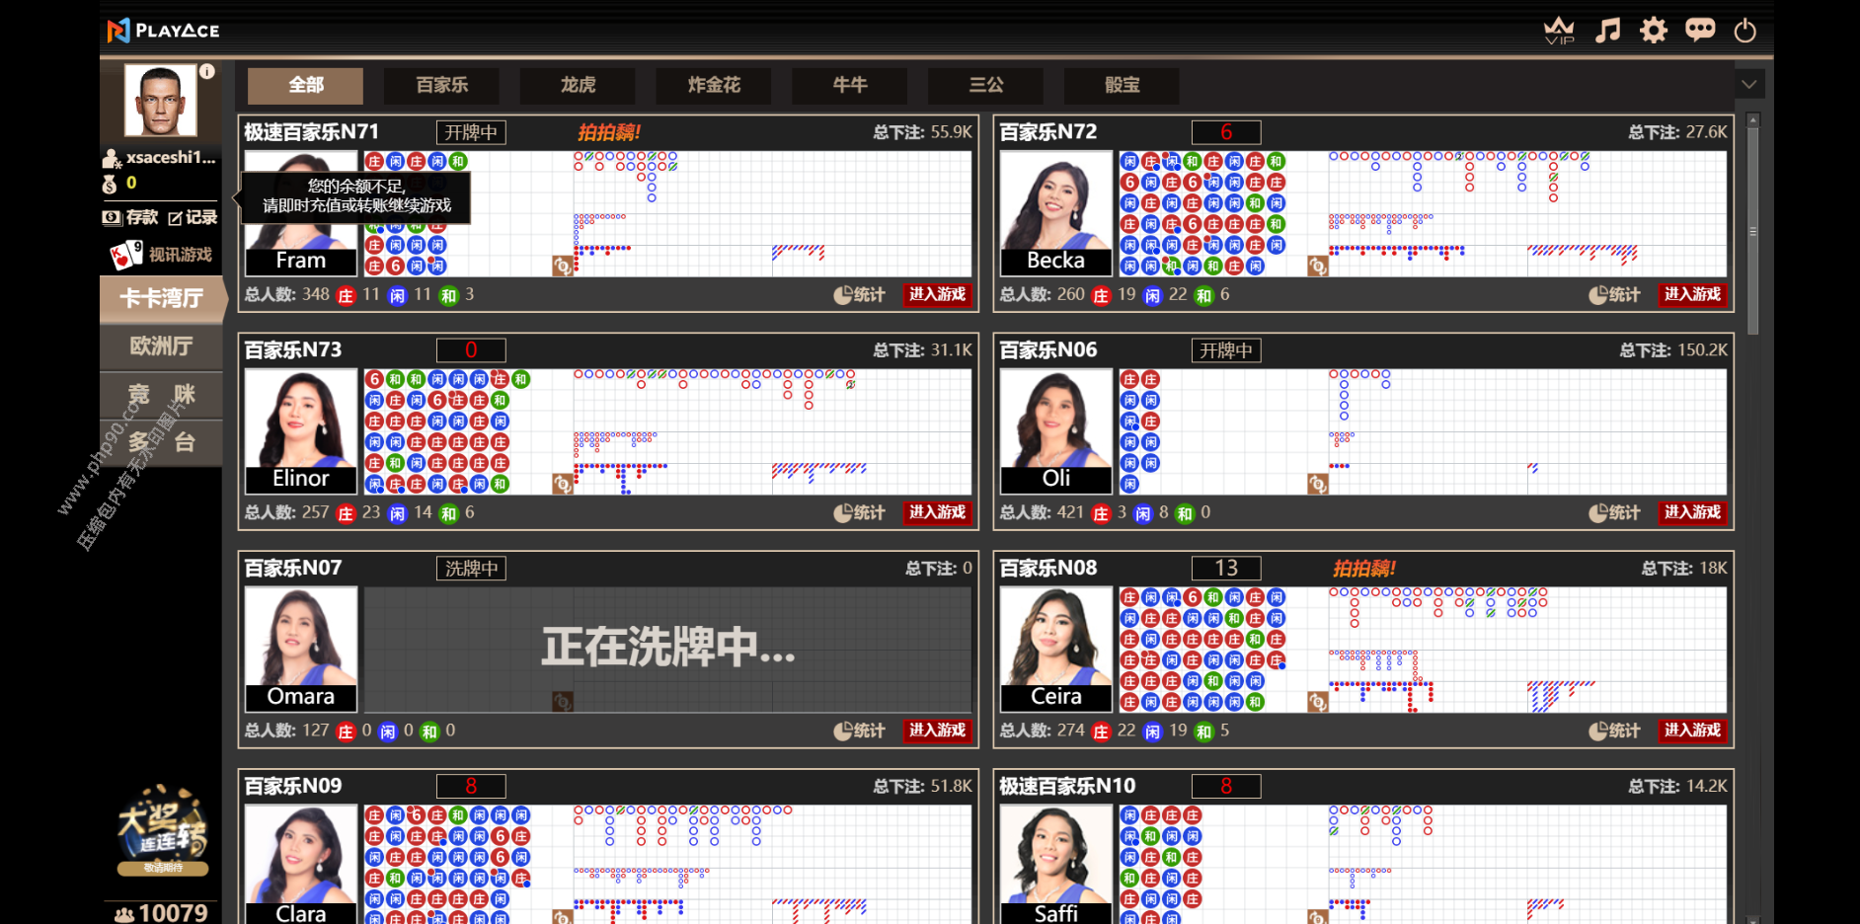The width and height of the screenshot is (1860, 924).
Task: Click the power logout icon
Action: (x=1744, y=31)
